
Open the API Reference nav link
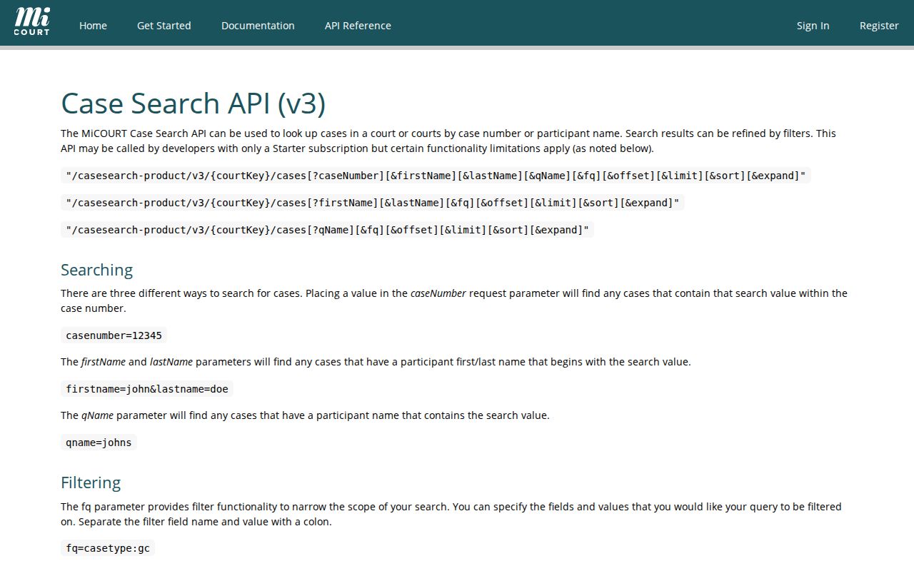click(358, 26)
